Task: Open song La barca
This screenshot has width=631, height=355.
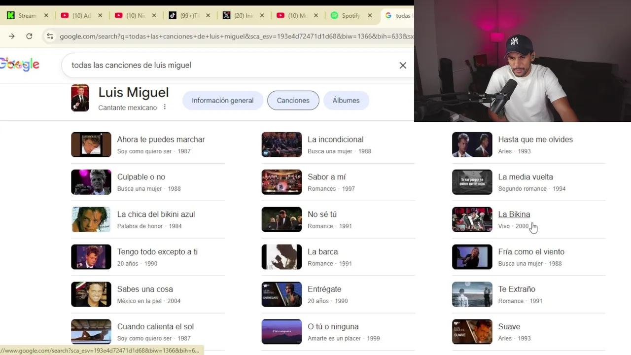Action: pos(322,252)
